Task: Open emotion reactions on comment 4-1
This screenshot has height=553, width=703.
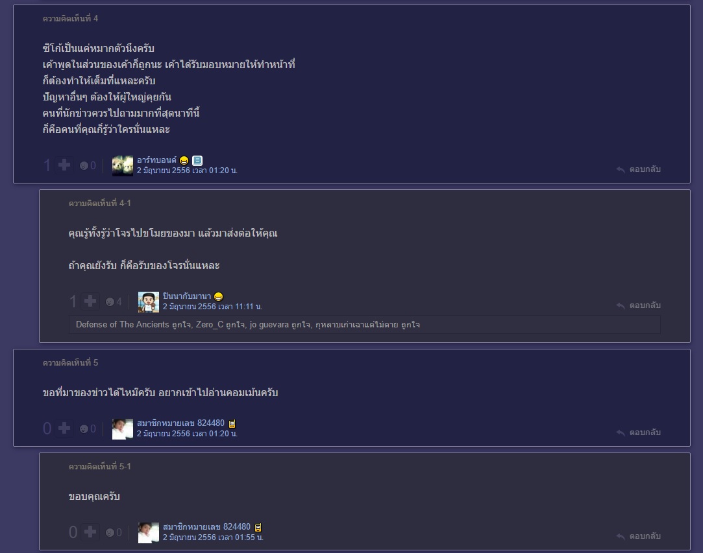Action: click(110, 302)
